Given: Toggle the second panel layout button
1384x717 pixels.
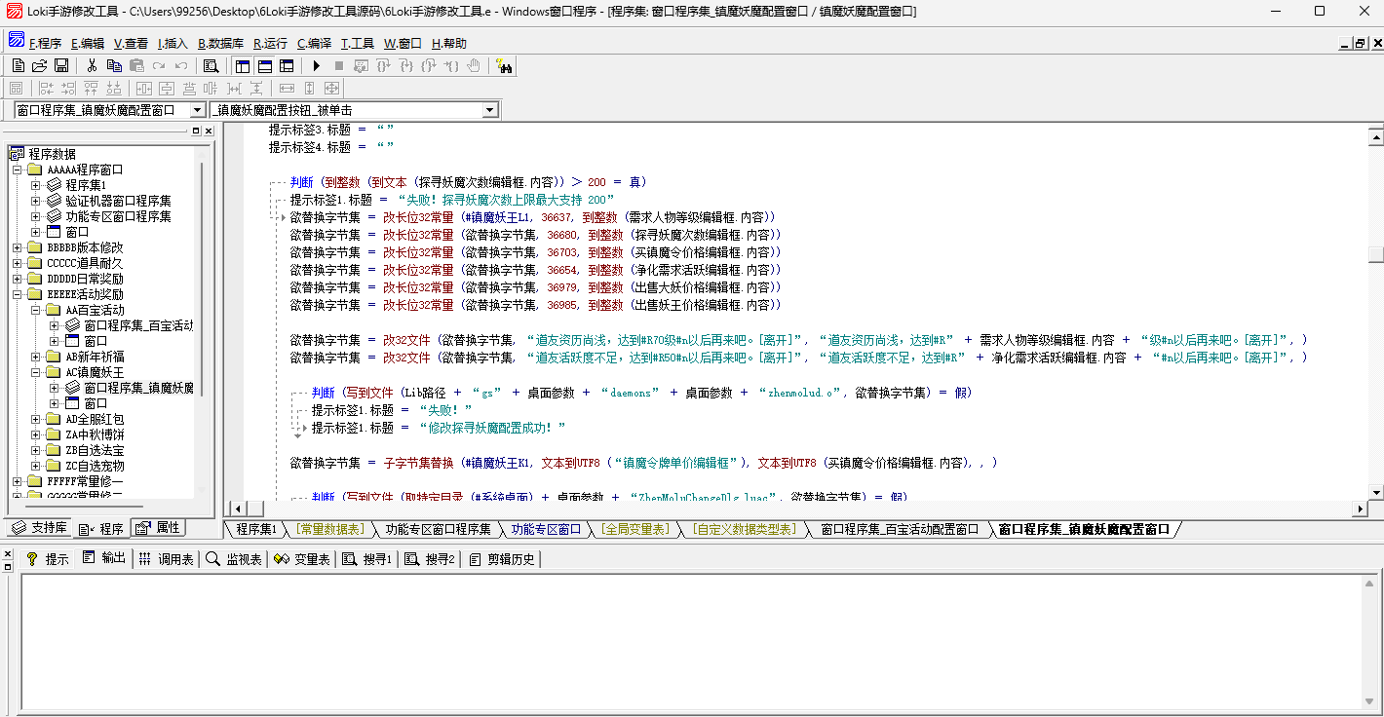Looking at the screenshot, I should click(x=264, y=66).
